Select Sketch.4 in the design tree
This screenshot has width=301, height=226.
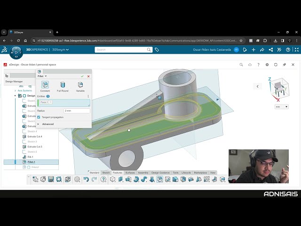[x=32, y=131]
